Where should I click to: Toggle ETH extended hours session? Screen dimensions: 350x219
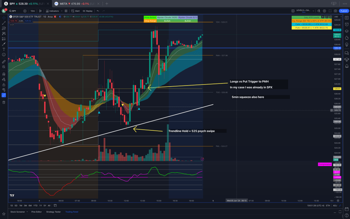[x=328, y=206]
